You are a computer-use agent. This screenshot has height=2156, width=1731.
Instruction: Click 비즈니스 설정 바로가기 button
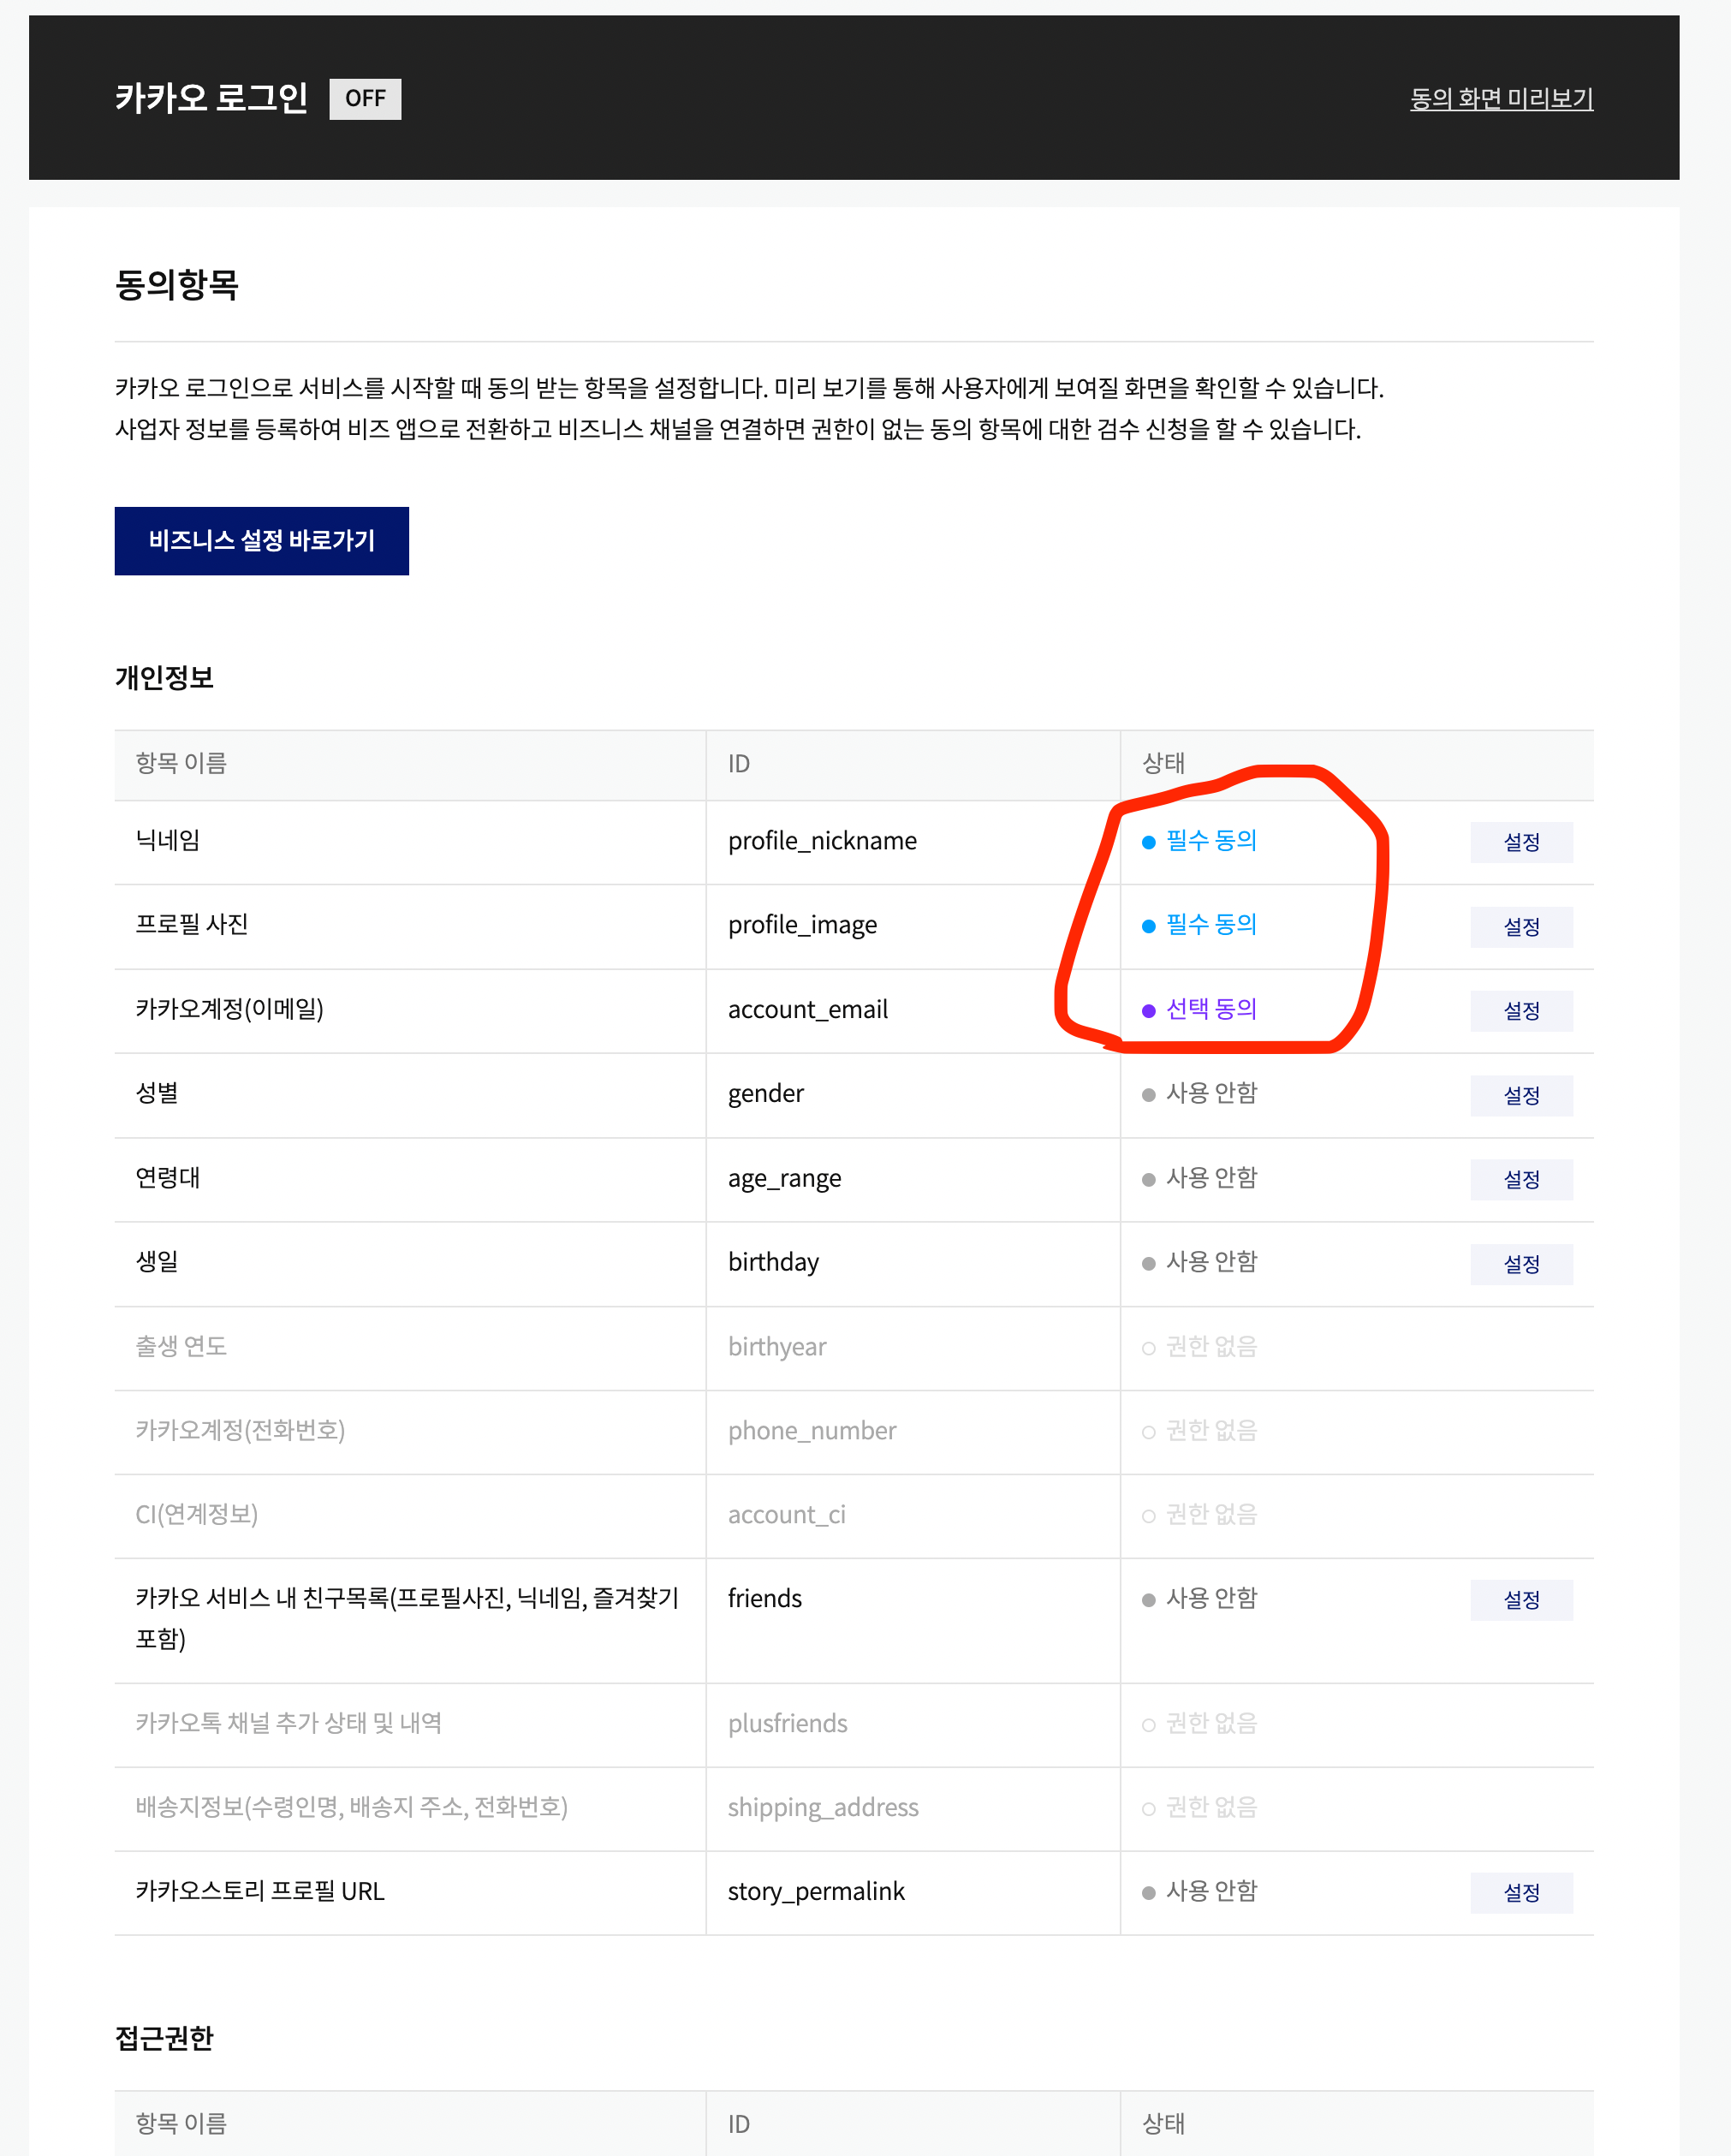(261, 541)
